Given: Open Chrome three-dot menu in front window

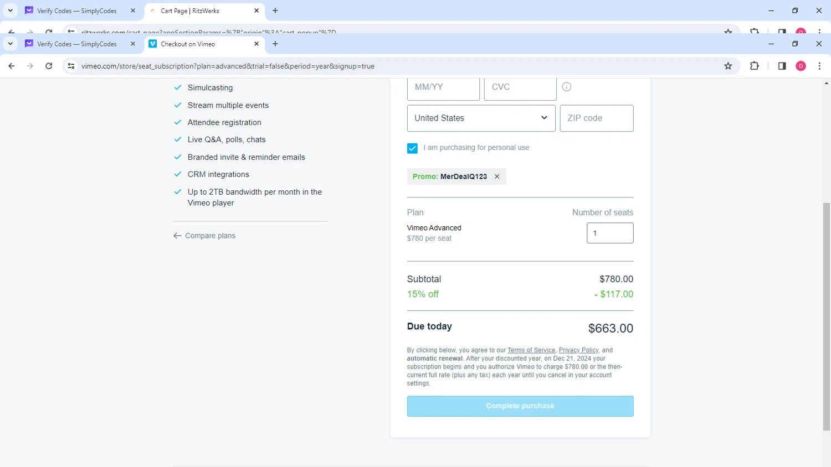Looking at the screenshot, I should pyautogui.click(x=819, y=66).
